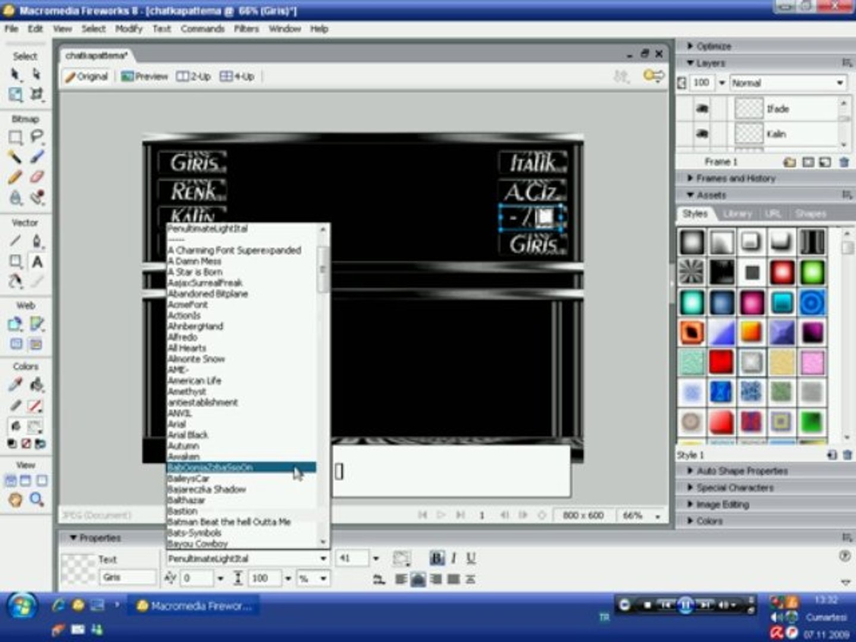Delete layer using Layers panel trash icon

click(844, 162)
